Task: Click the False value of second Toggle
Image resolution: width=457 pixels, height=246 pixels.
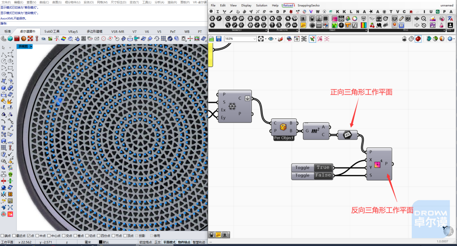Action: 323,175
